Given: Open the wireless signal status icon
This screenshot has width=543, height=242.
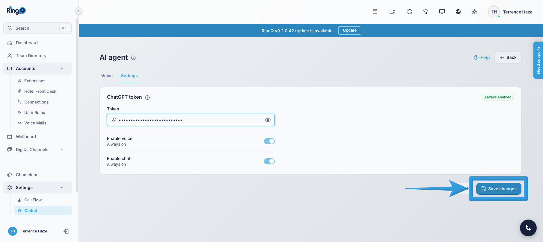Looking at the screenshot, I should click(x=426, y=12).
